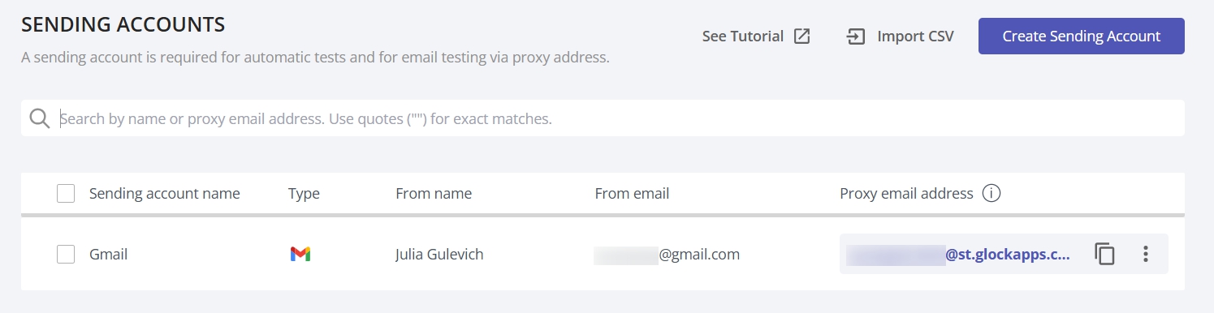Open the three-dot menu for Gmail account
The image size is (1214, 313).
point(1146,254)
